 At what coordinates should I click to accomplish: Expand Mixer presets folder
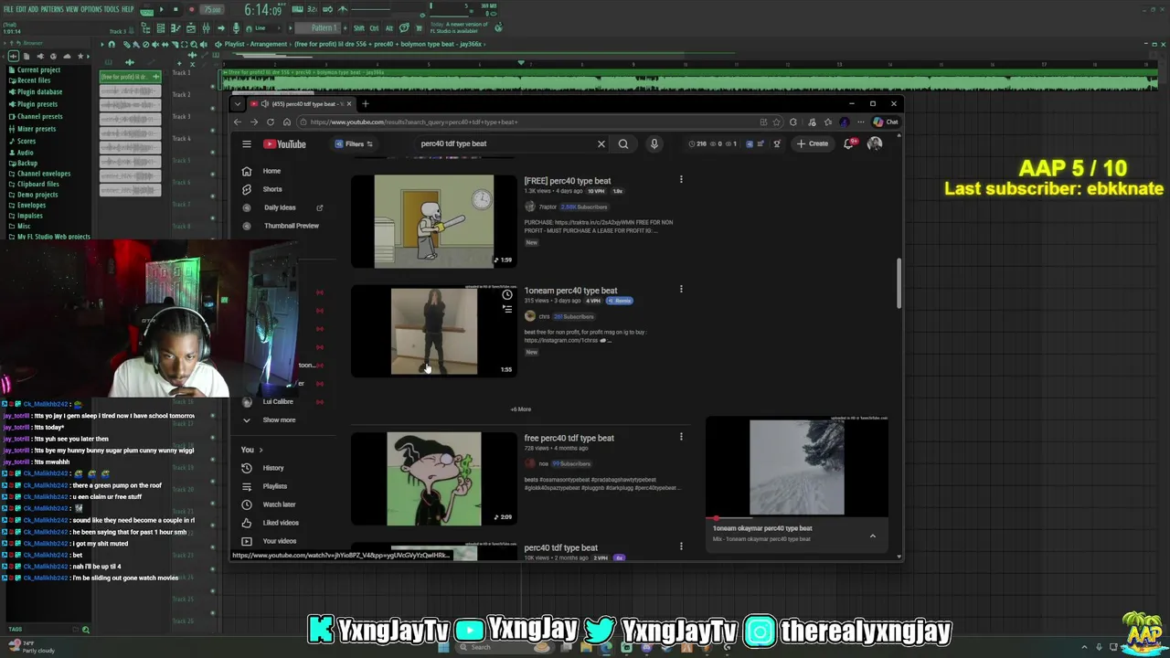pyautogui.click(x=37, y=129)
